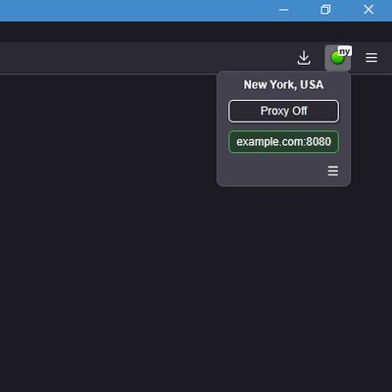The width and height of the screenshot is (392, 392).
Task: Select the example.com:8080 proxy entry
Action: pyautogui.click(x=283, y=142)
